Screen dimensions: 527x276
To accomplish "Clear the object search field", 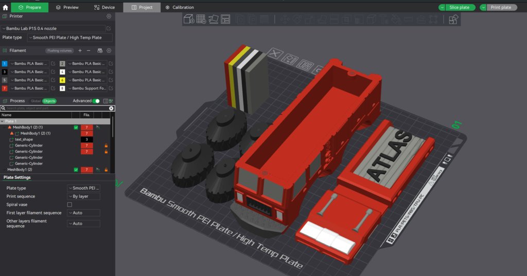I will [x=111, y=108].
